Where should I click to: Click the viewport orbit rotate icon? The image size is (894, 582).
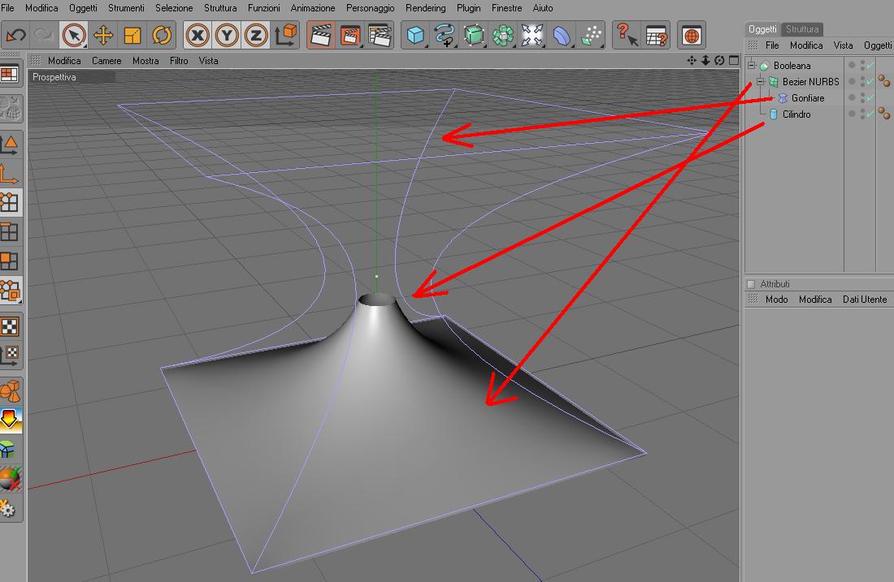719,60
